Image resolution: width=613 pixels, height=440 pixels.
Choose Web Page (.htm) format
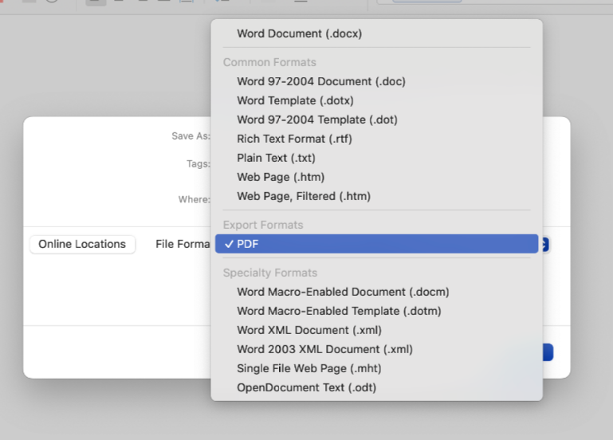pyautogui.click(x=376, y=177)
